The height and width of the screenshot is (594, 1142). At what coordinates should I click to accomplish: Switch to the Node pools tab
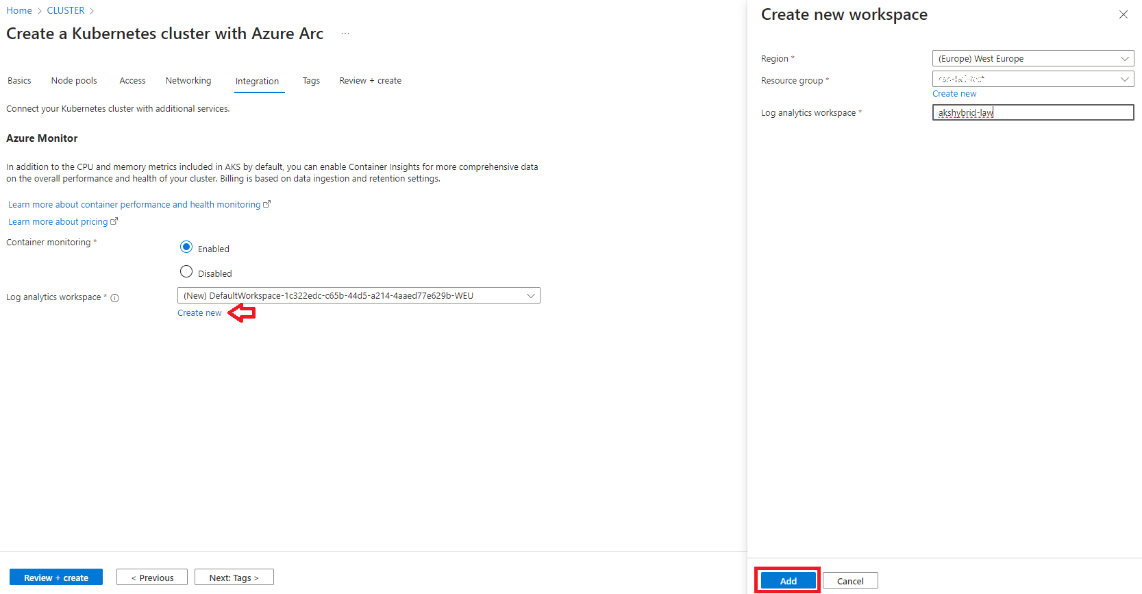(74, 81)
